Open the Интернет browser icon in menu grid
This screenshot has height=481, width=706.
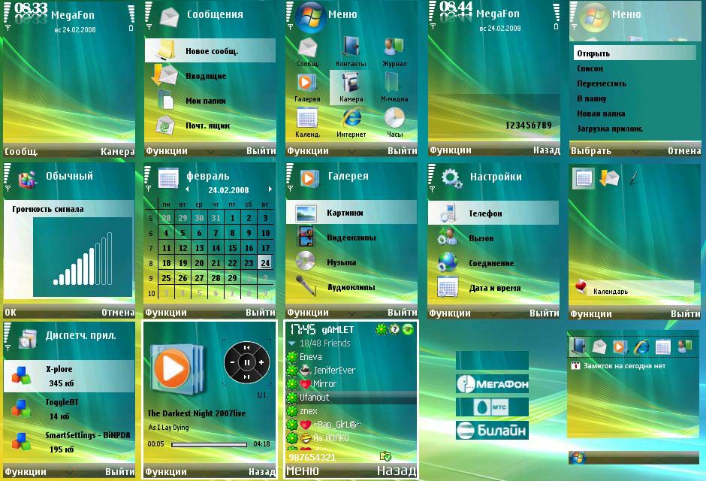click(x=351, y=122)
